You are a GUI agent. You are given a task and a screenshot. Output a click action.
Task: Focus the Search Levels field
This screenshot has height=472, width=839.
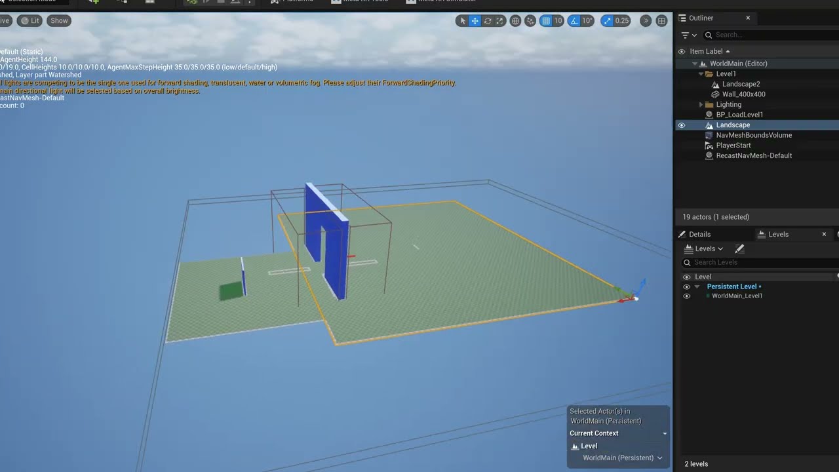760,262
